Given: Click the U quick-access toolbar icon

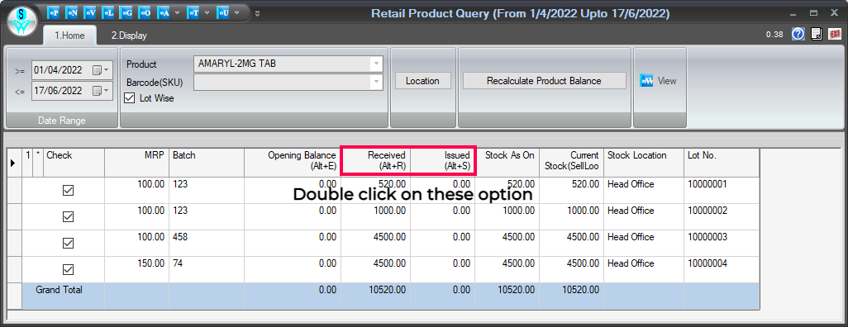Looking at the screenshot, I should [222, 12].
